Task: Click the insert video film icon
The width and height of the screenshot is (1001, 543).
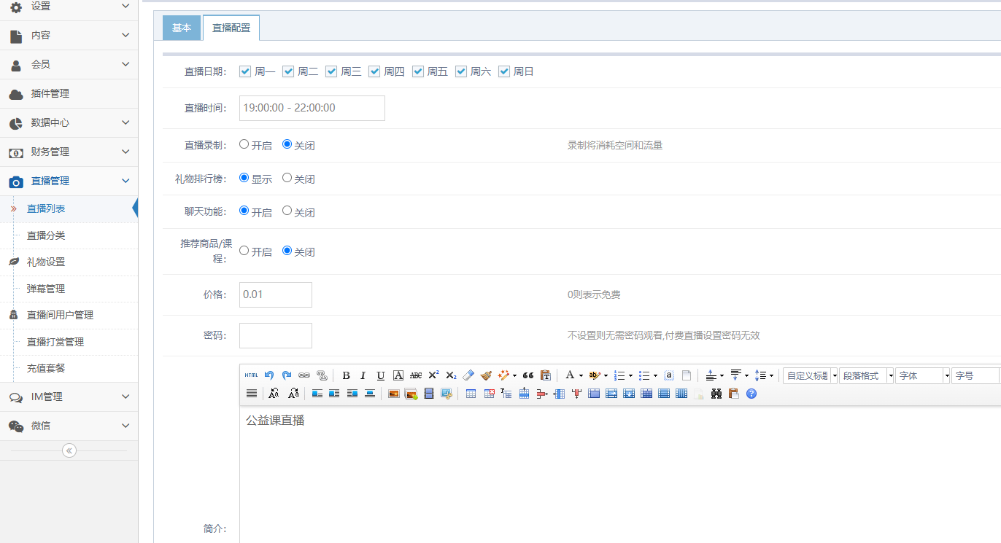Action: tap(429, 394)
